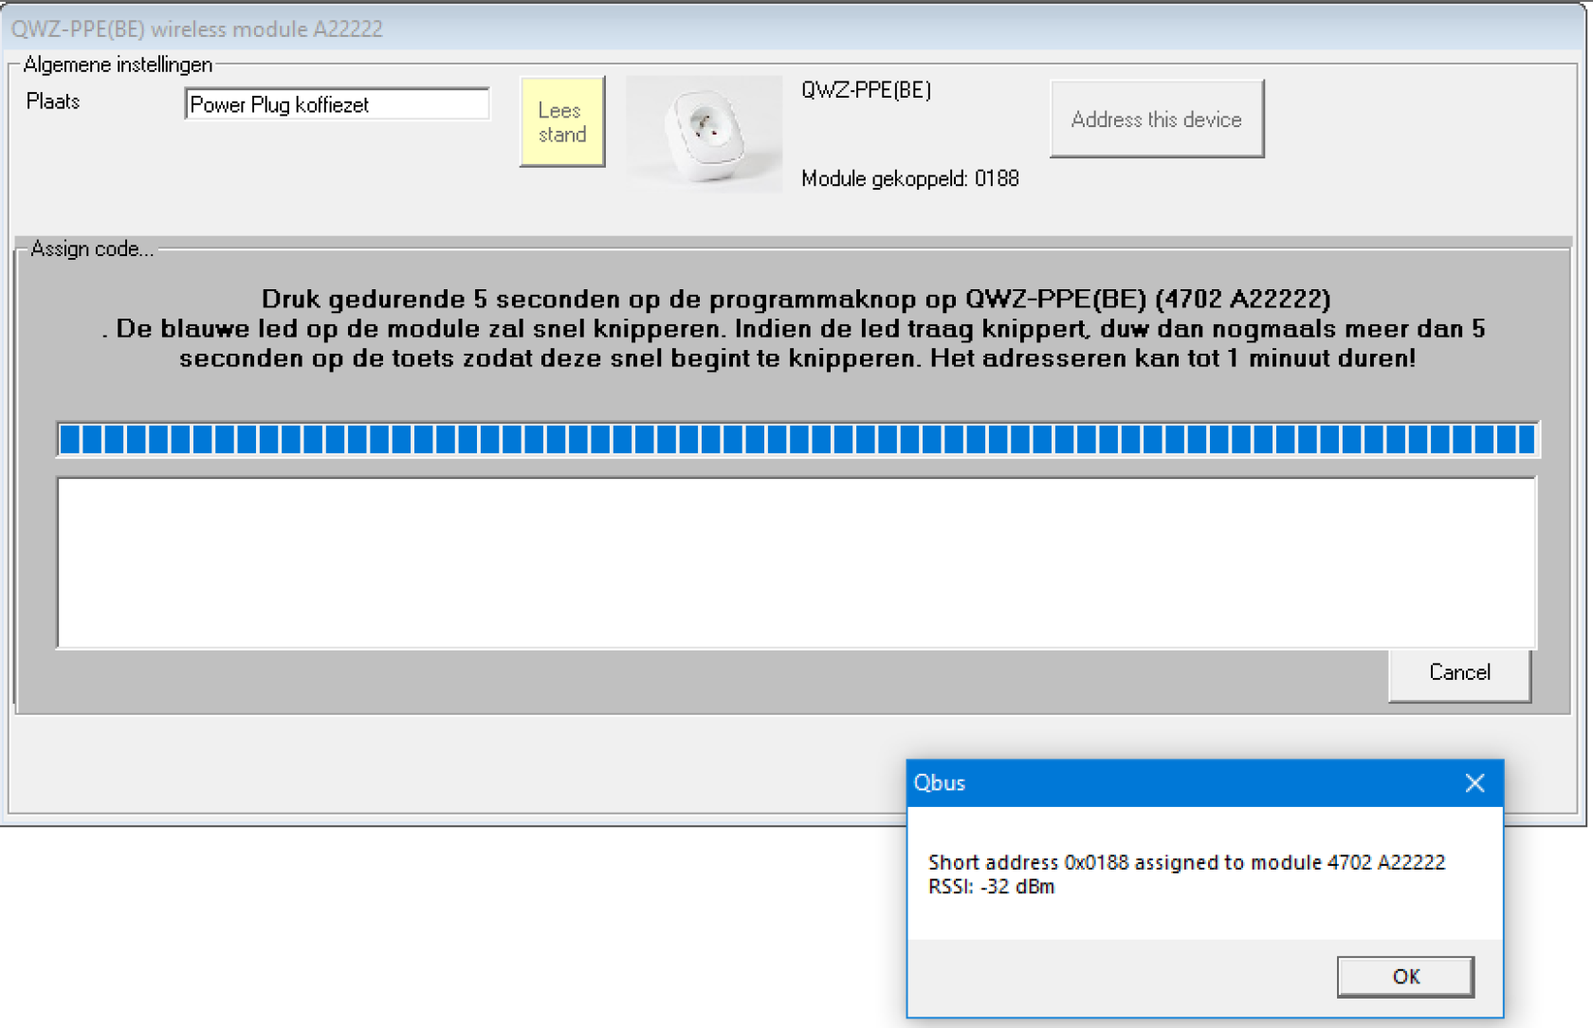Click the Assign code... group label
1593x1028 pixels.
click(x=92, y=248)
